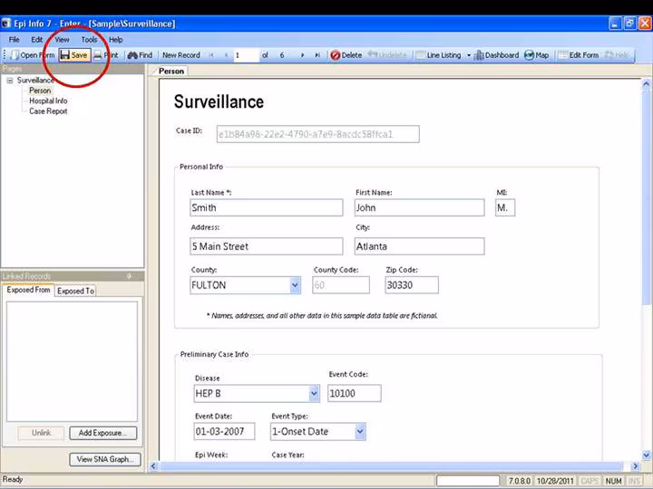Expand the County dropdown showing FULTON
653x489 pixels.
(x=295, y=285)
